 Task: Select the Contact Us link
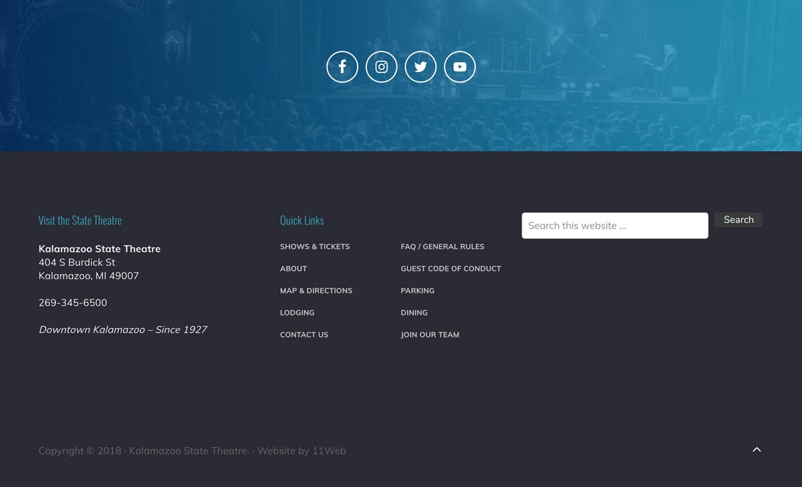(304, 335)
